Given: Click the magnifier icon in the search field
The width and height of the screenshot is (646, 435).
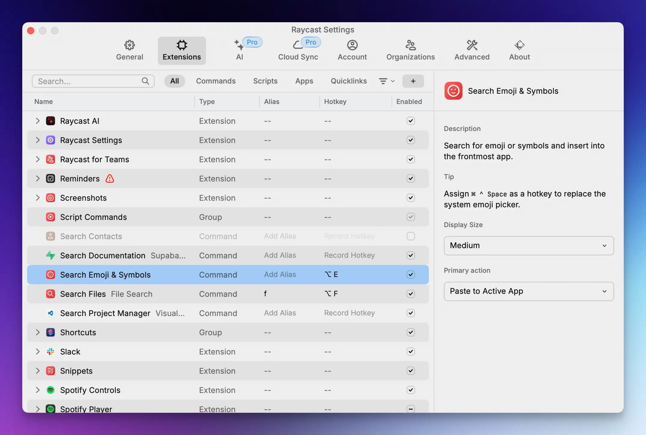Looking at the screenshot, I should tap(145, 81).
